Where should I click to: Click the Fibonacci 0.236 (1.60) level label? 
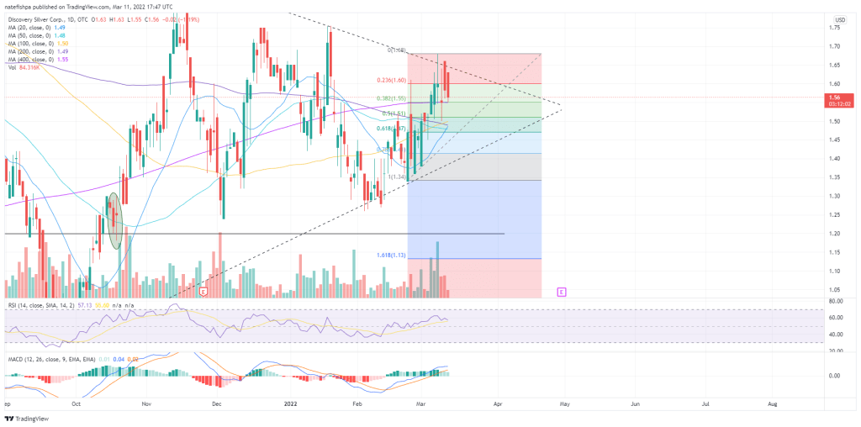coord(391,81)
